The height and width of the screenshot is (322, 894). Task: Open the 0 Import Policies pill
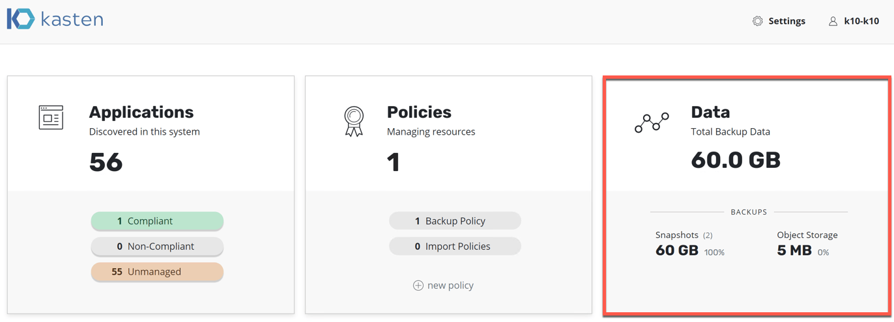455,247
